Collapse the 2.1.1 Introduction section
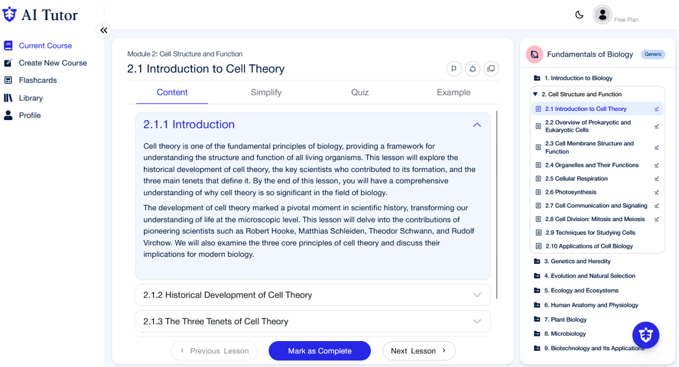Image resolution: width=679 pixels, height=367 pixels. point(477,124)
